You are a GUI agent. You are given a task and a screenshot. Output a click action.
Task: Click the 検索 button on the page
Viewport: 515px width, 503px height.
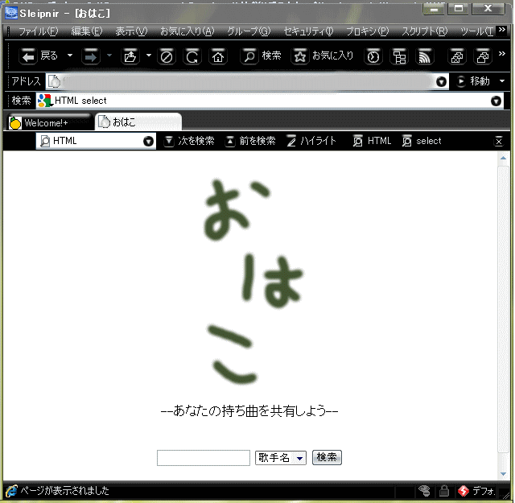(327, 457)
